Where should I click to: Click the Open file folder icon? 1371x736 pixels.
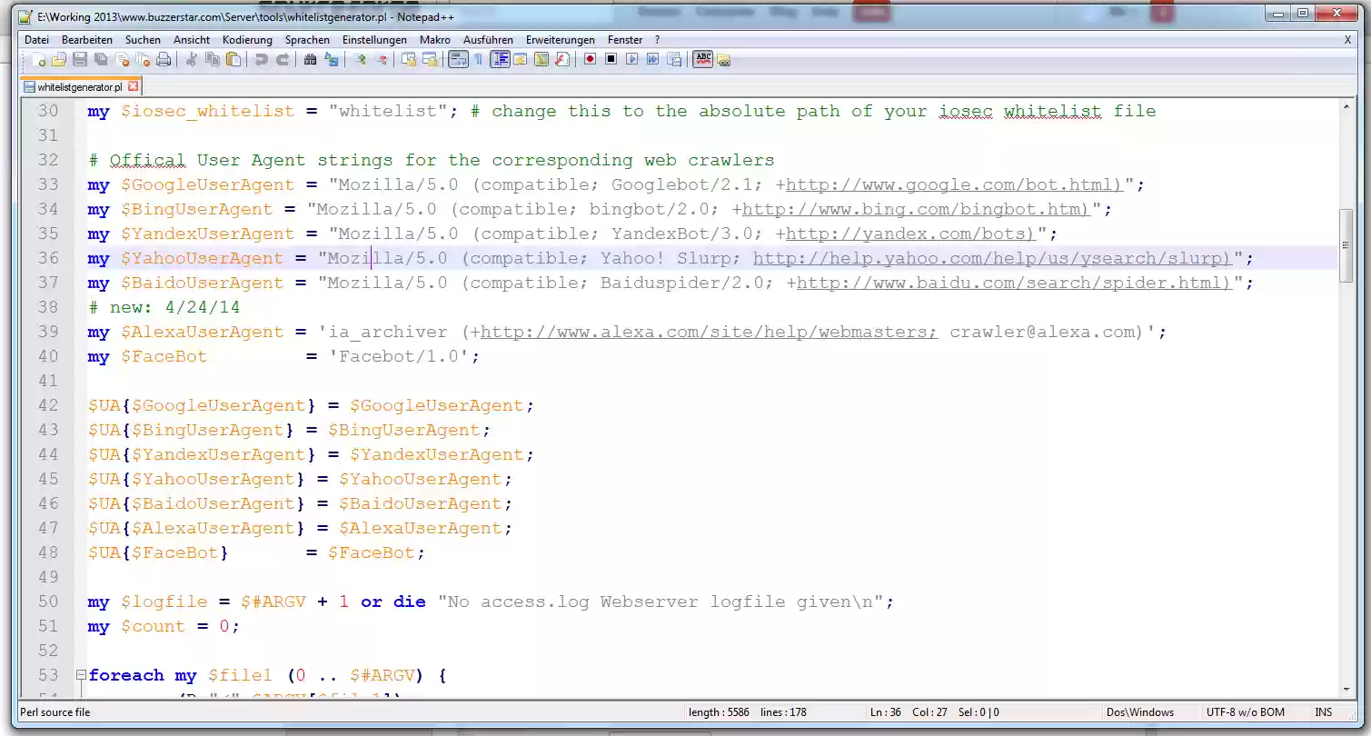point(58,60)
